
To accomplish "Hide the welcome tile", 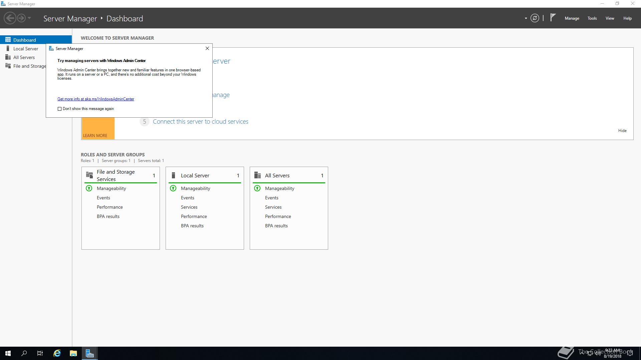I will tap(622, 131).
